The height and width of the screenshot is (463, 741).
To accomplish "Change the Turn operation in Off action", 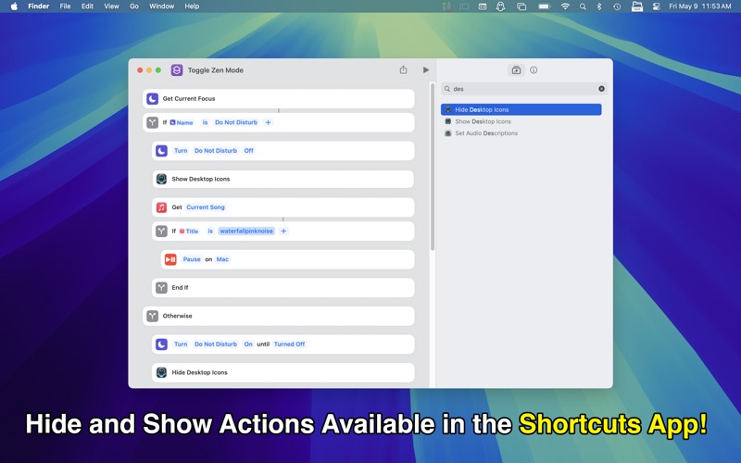I will pos(181,151).
